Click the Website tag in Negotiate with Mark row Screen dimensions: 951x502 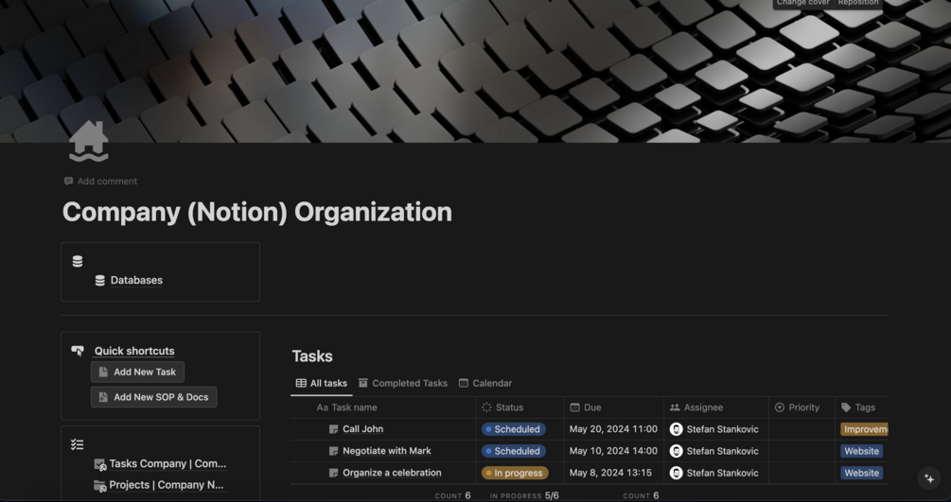coord(861,451)
